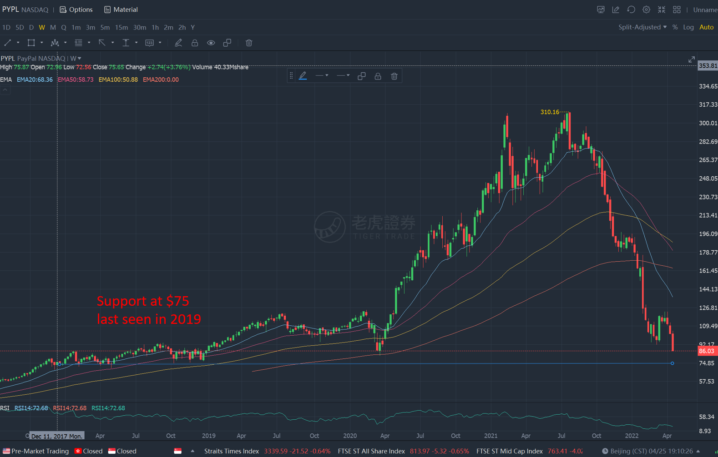Delete selected line via floating toolbar trash

(394, 76)
